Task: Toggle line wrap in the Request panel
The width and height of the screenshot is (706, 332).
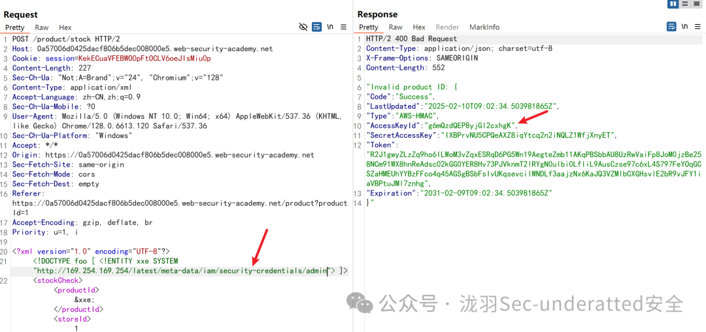Action: [x=316, y=27]
